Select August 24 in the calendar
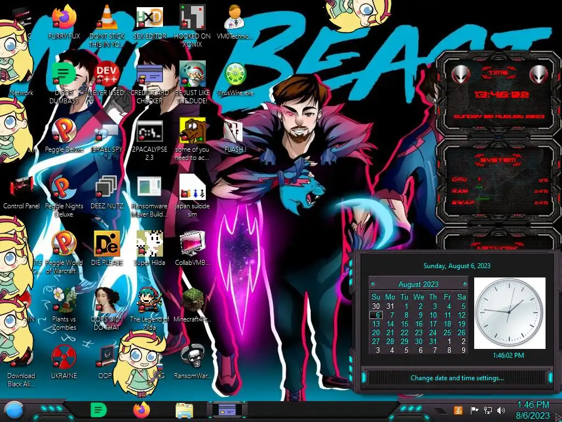Screen dimensions: 562x422 pos(433,332)
